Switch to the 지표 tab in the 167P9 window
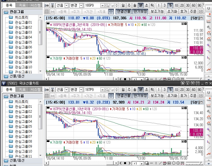This screenshot has height=166, width=212. (x=22, y=89)
